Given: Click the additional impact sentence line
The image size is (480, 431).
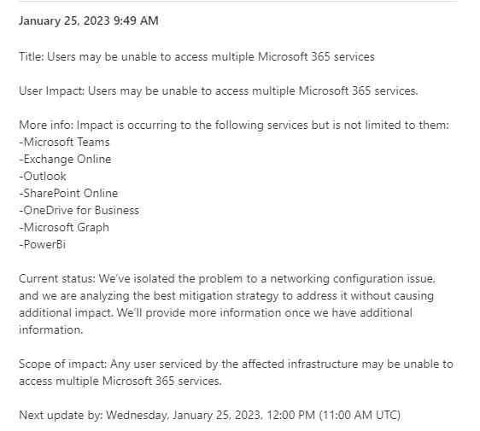Looking at the screenshot, I should 215,313.
